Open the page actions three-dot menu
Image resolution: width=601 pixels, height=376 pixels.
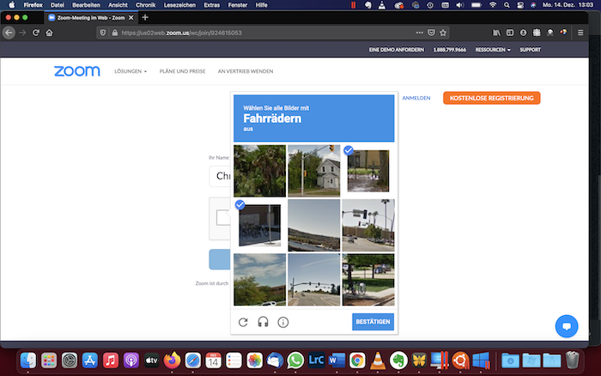[x=419, y=33]
